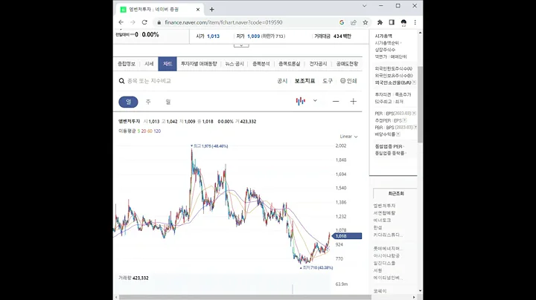Click the 인쇄 print icon
Image resolution: width=536 pixels, height=300 pixels.
[x=348, y=81]
